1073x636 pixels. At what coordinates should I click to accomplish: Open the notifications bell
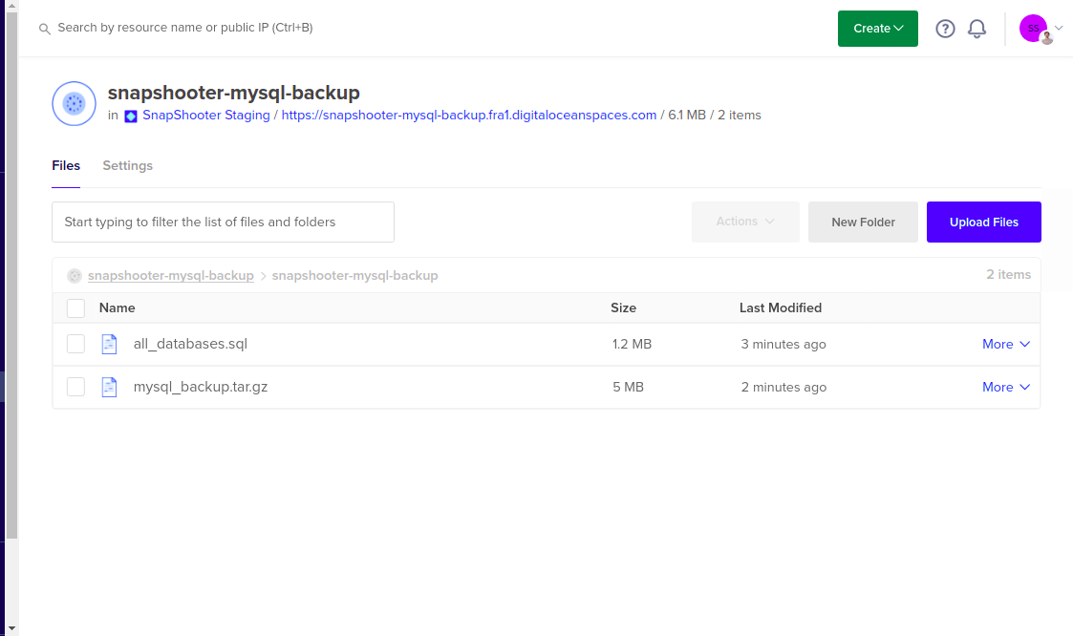[976, 29]
